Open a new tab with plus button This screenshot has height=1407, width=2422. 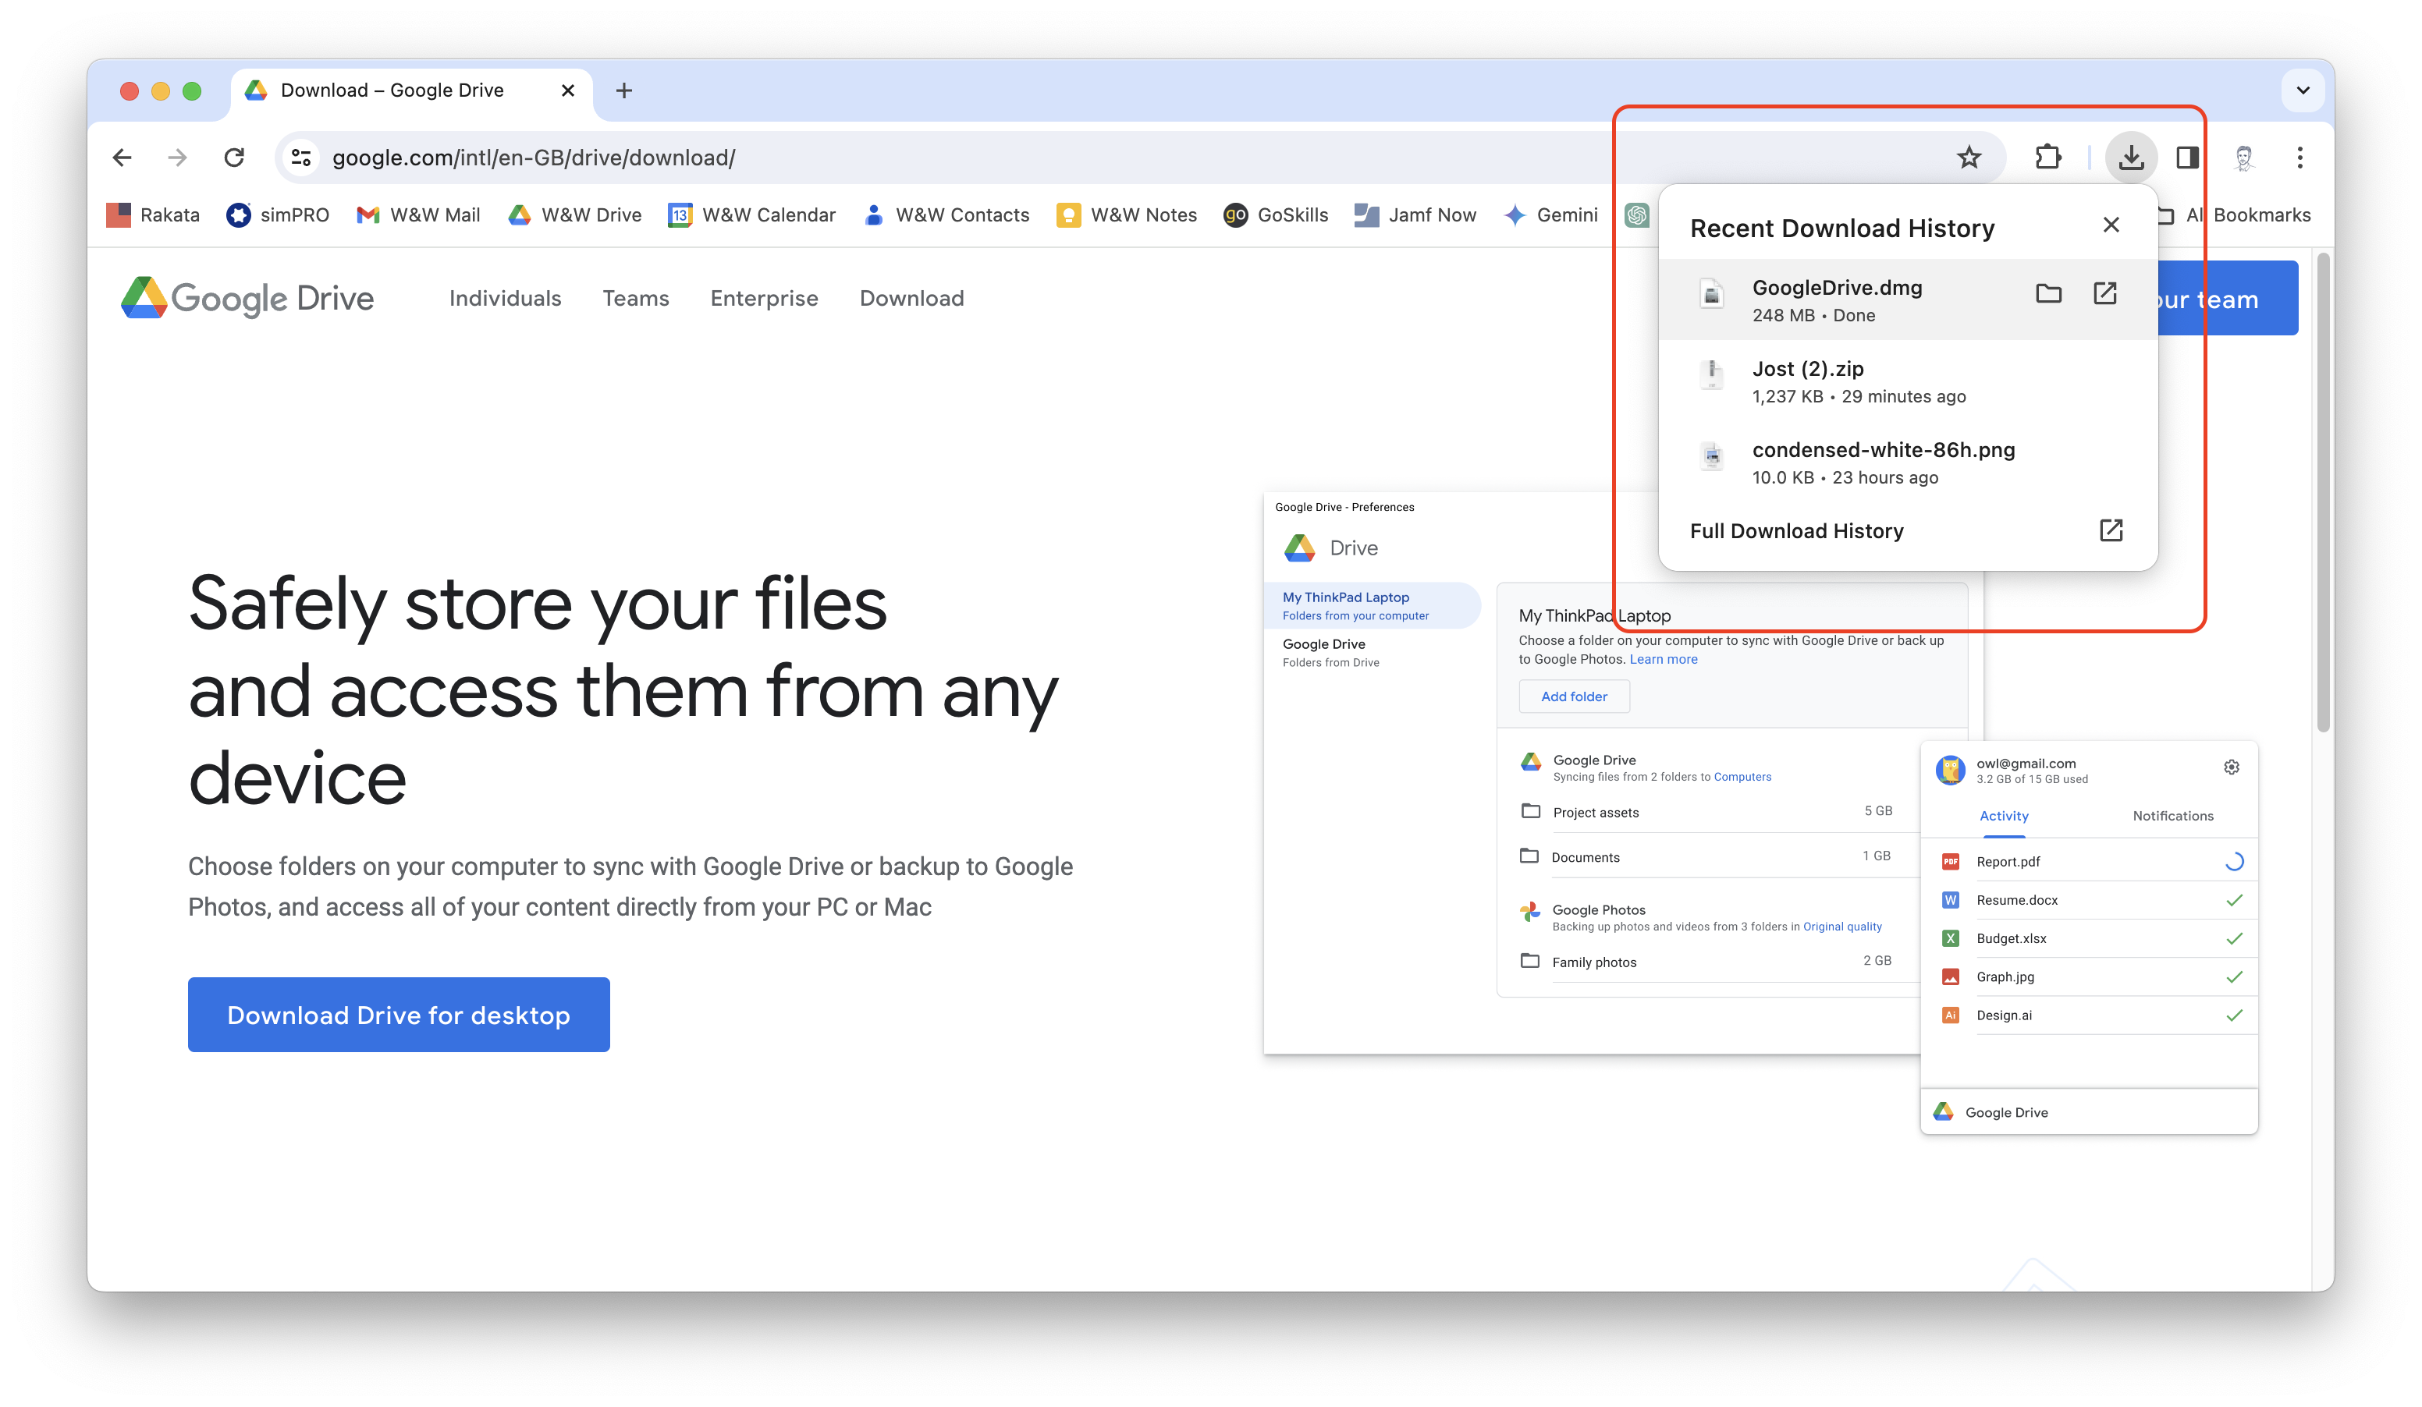tap(623, 90)
